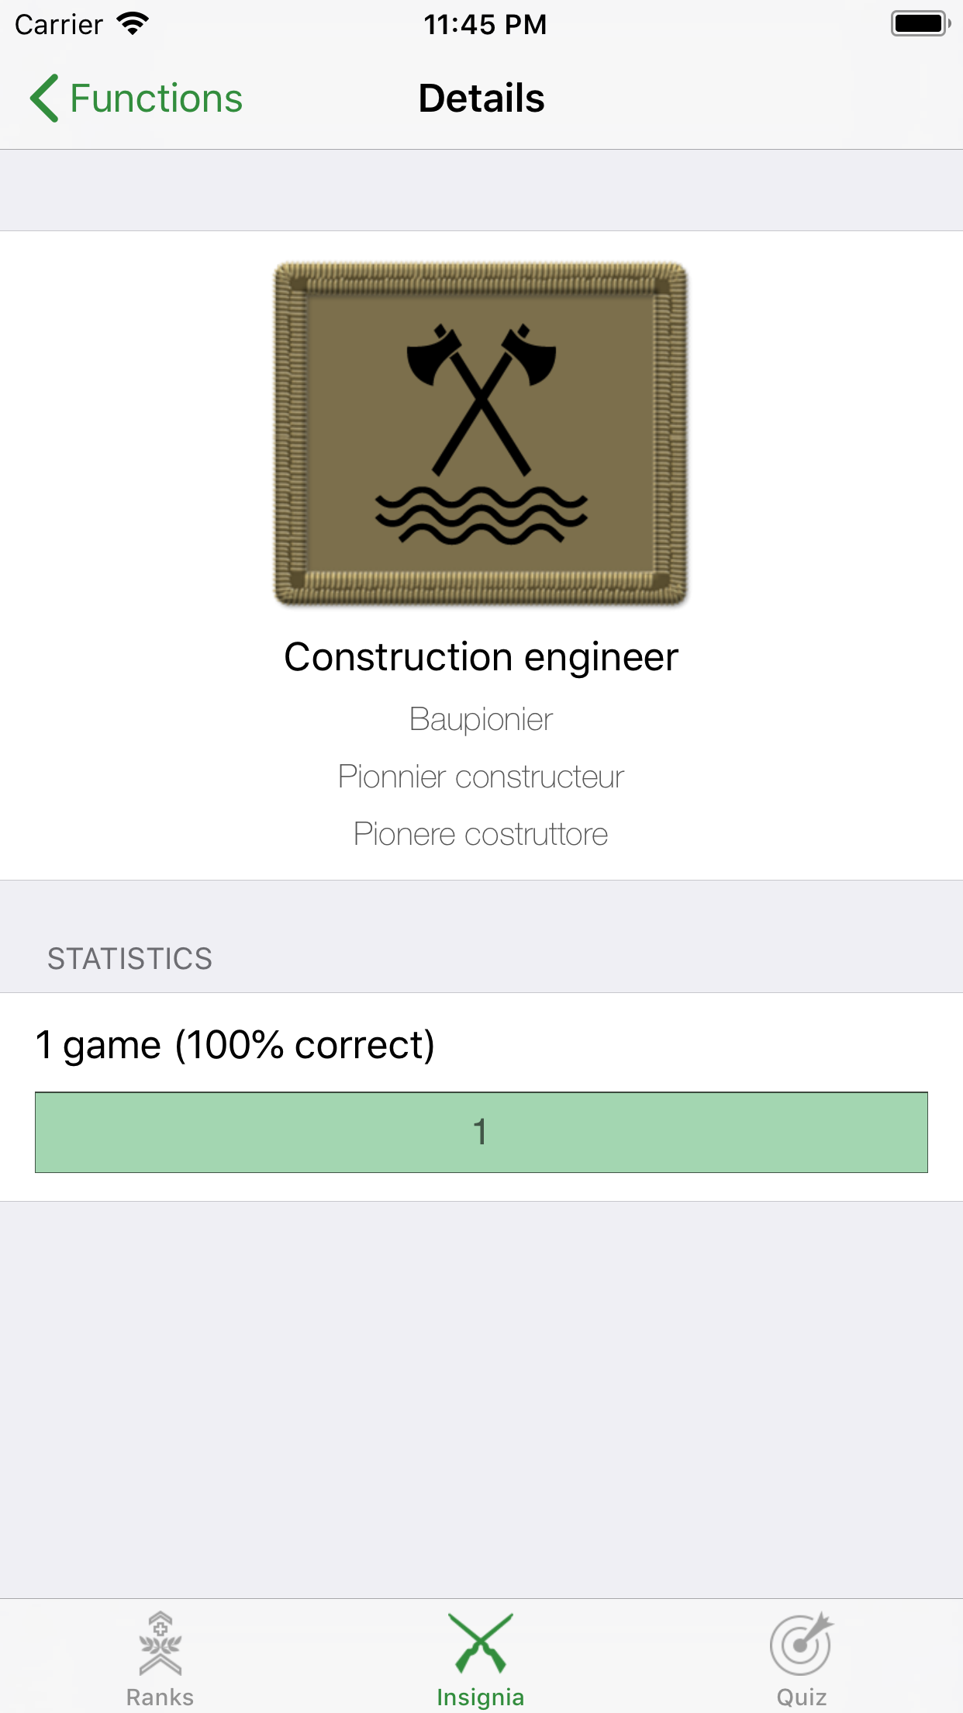Switch to the Quiz tab label

click(801, 1697)
